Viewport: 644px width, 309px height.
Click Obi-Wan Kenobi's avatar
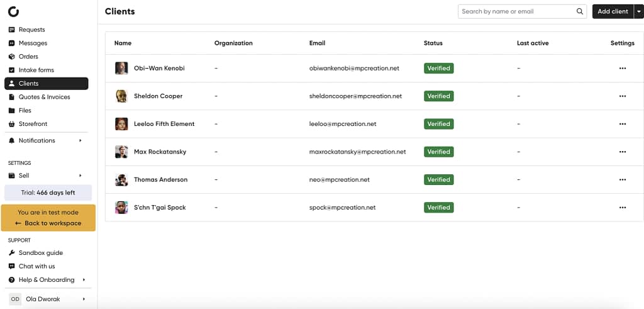coord(121,68)
